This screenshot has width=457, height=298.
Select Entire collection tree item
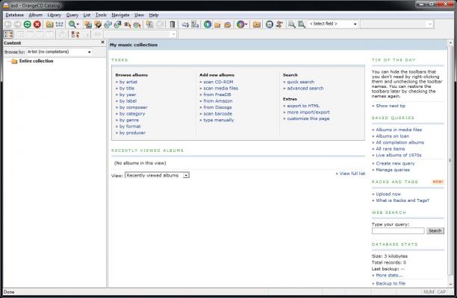pyautogui.click(x=36, y=61)
